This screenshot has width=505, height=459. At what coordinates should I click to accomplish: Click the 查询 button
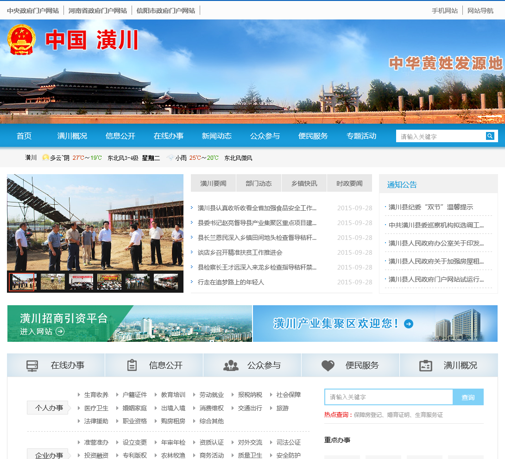[x=468, y=397]
